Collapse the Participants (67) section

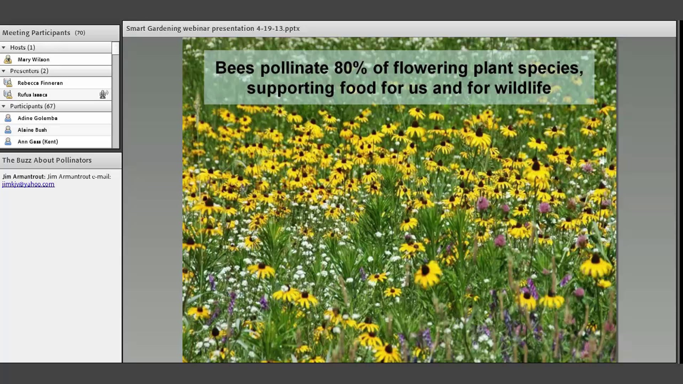pyautogui.click(x=4, y=106)
